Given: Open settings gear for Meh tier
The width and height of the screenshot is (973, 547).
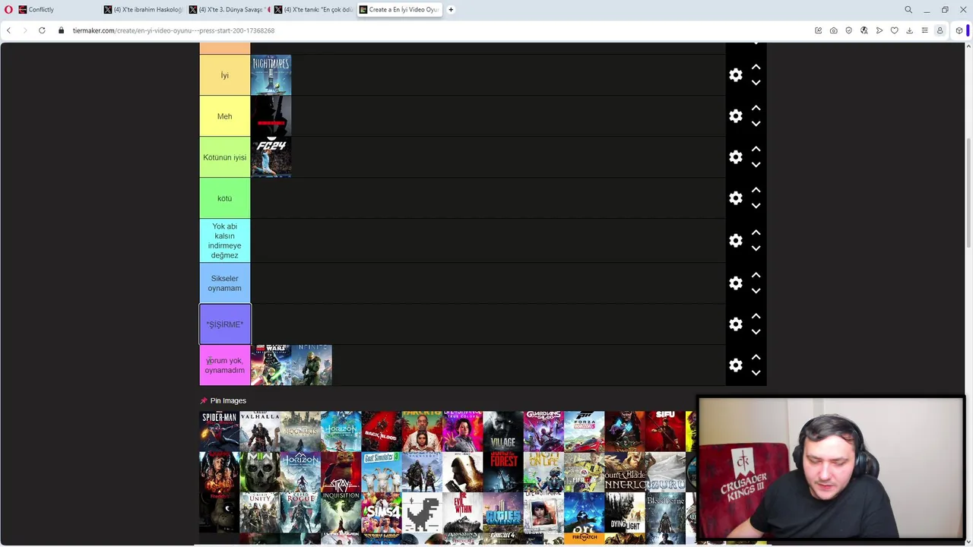Looking at the screenshot, I should tap(735, 116).
